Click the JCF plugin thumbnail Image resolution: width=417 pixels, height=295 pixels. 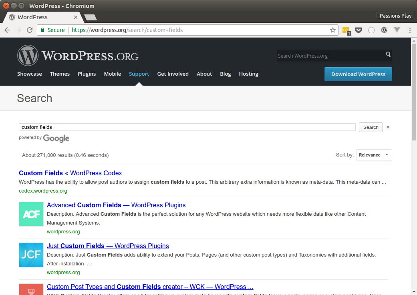tap(31, 255)
